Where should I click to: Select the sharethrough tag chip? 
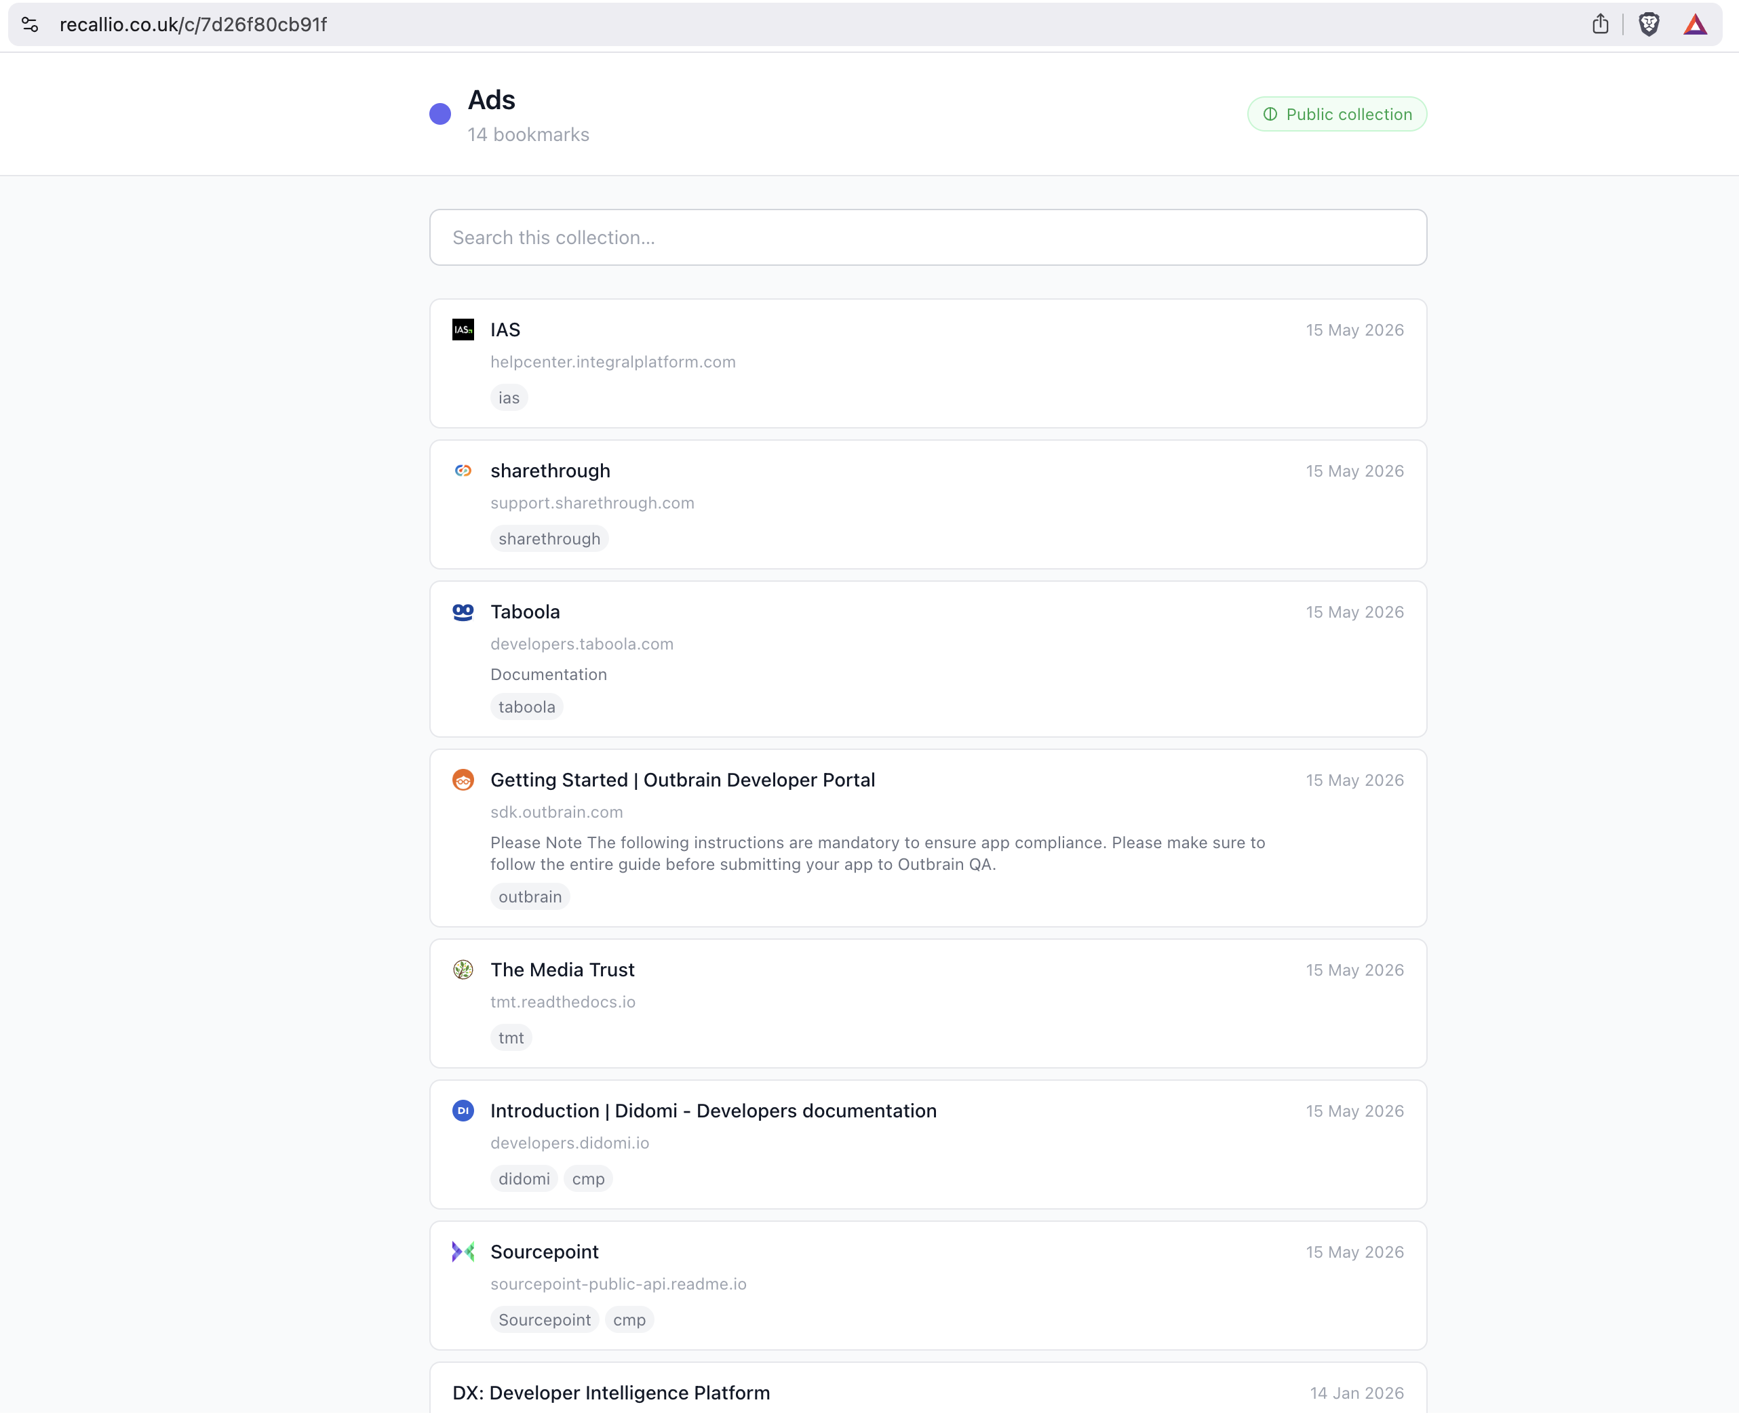point(549,539)
